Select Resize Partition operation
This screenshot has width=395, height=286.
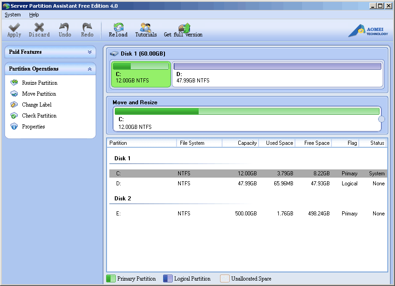[x=40, y=82]
